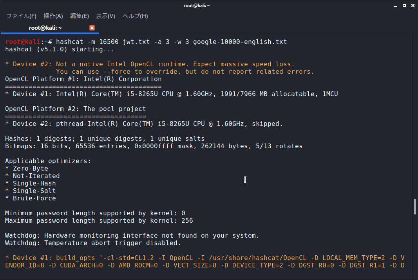Click the '* Brute-Force' optimizer entry
418x280 pixels.
tap(31, 198)
